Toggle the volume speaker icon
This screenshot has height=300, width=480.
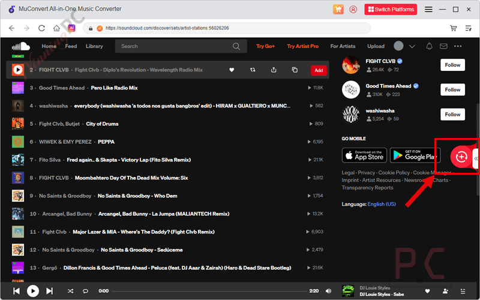pyautogui.click(x=328, y=291)
